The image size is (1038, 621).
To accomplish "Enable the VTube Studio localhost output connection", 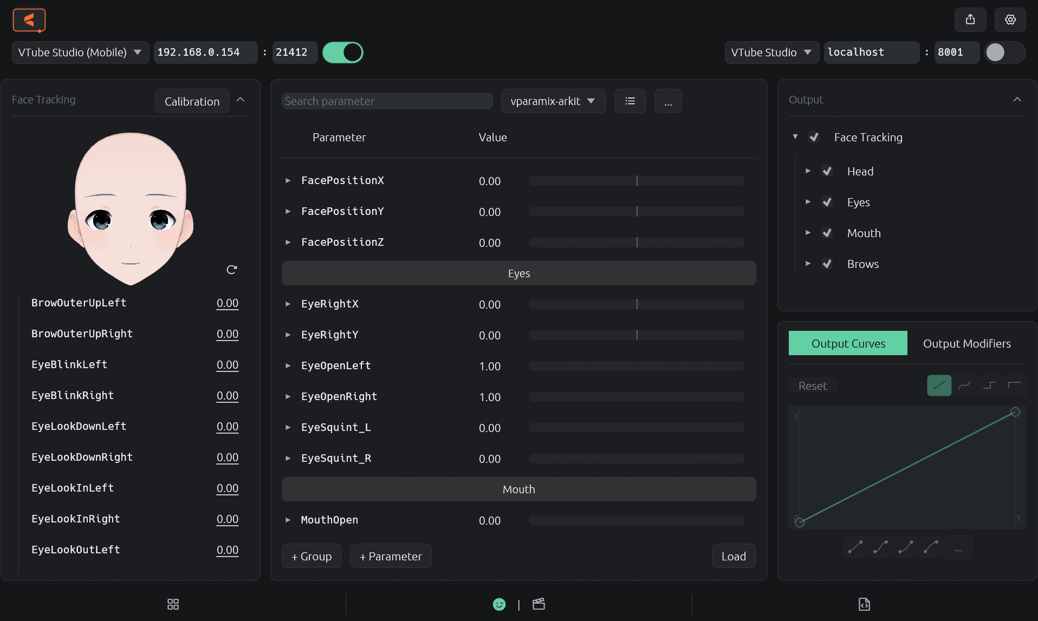I will click(1005, 53).
